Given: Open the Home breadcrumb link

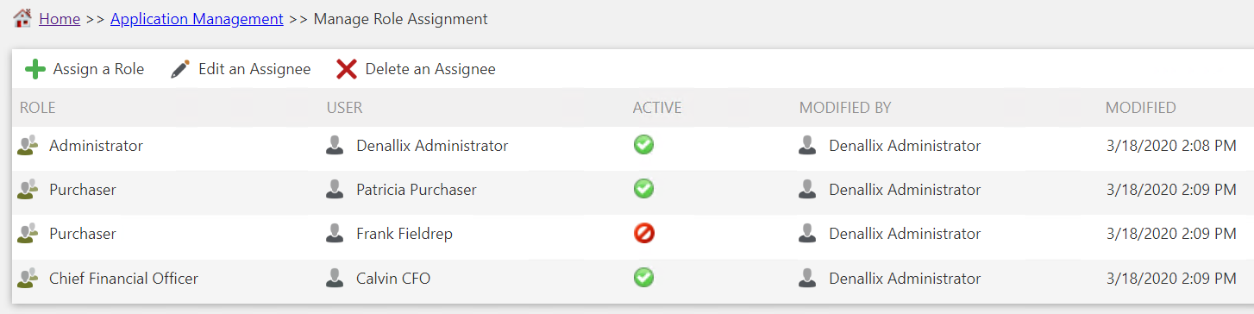Looking at the screenshot, I should point(60,19).
